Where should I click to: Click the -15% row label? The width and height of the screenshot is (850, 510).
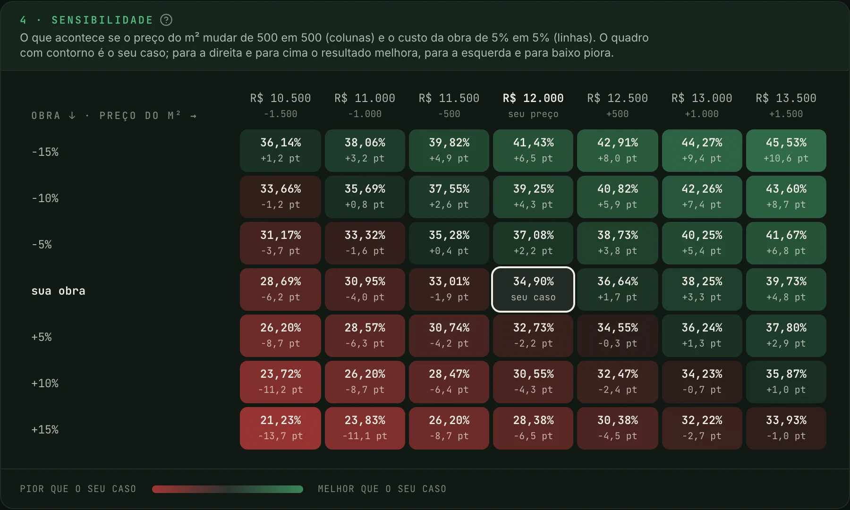45,152
